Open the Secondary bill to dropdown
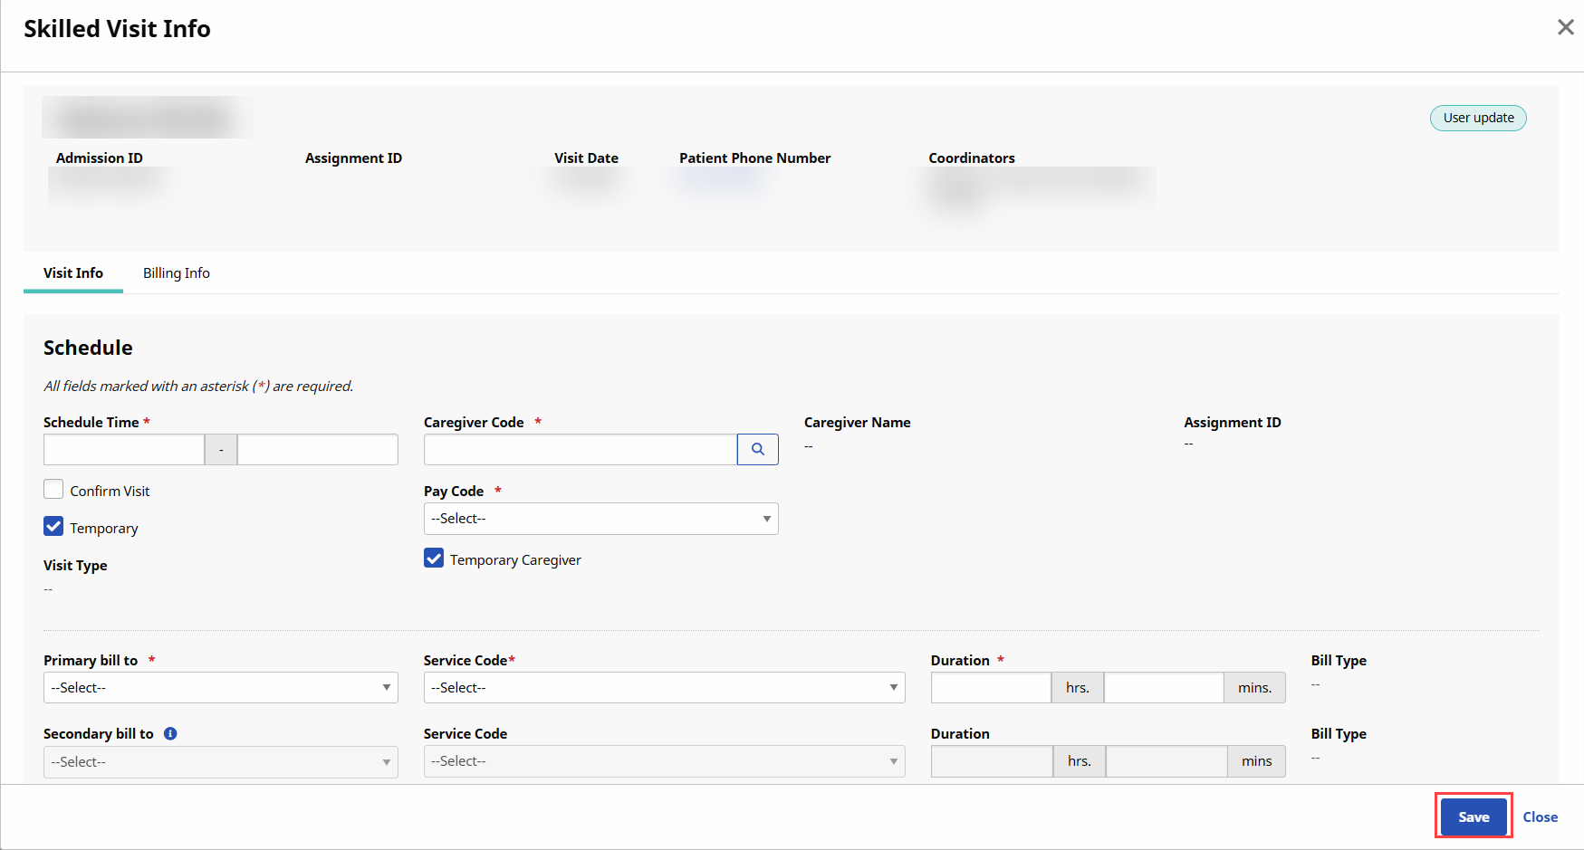Image resolution: width=1584 pixels, height=850 pixels. pos(220,762)
